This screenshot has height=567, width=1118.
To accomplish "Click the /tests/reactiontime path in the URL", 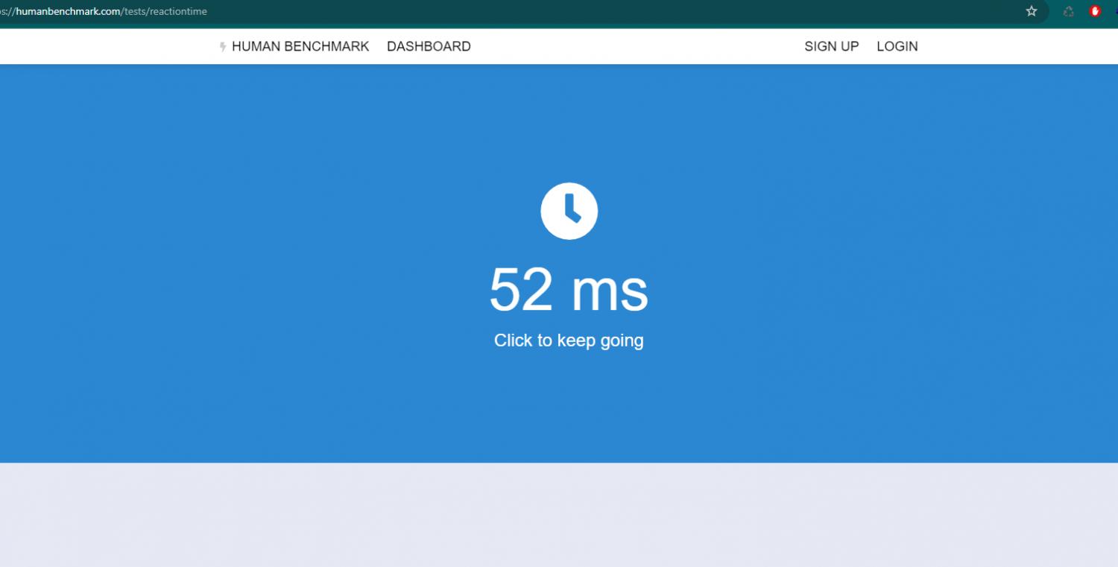I will point(165,11).
